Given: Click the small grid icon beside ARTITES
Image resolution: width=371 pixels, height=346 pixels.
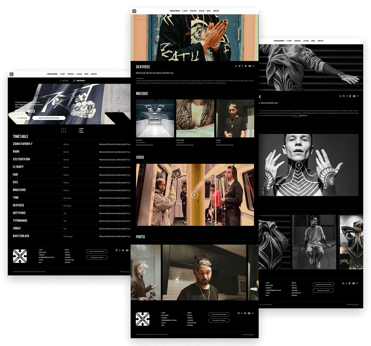Looking at the screenshot, I should 61,81.
